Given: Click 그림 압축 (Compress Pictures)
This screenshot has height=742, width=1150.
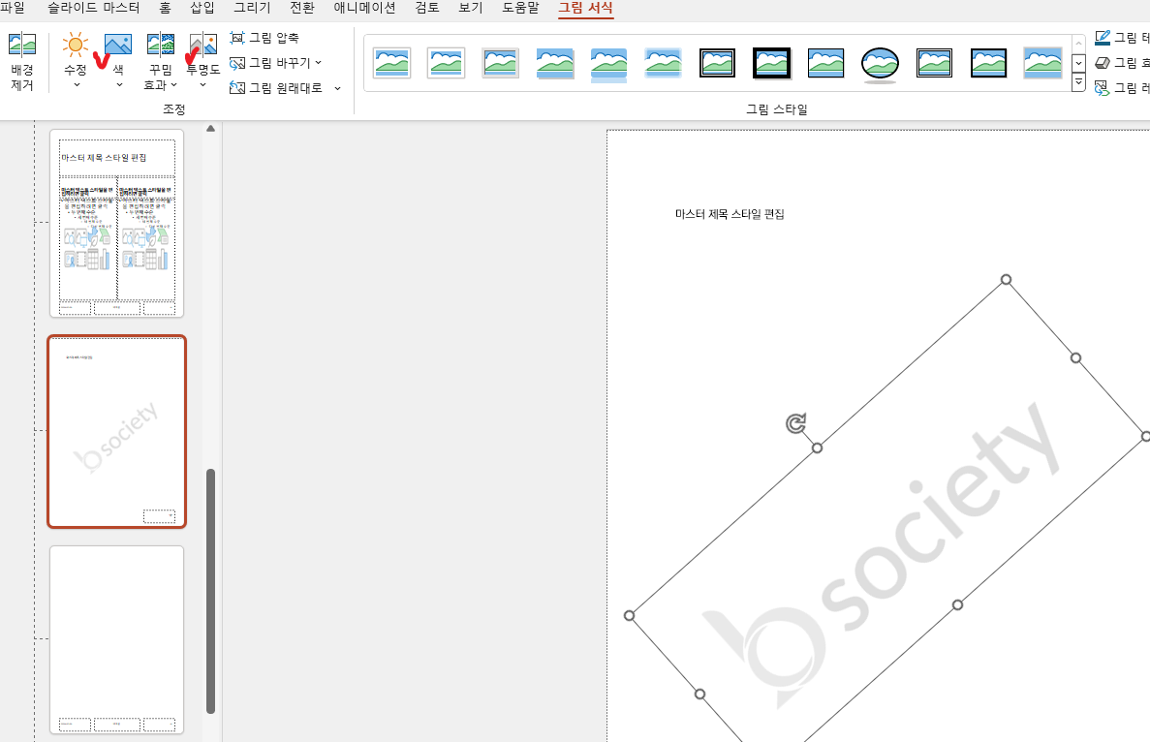Looking at the screenshot, I should [x=264, y=38].
